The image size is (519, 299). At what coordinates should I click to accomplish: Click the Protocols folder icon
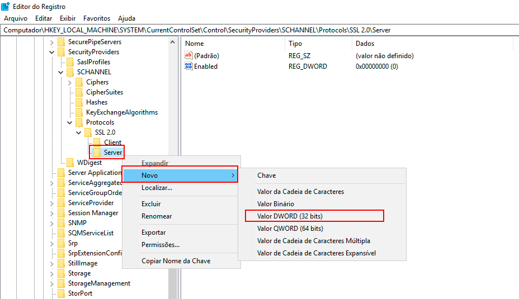tap(79, 122)
